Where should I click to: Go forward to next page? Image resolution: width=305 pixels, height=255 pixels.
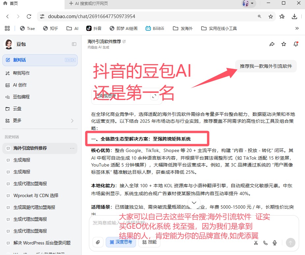coord(18,16)
